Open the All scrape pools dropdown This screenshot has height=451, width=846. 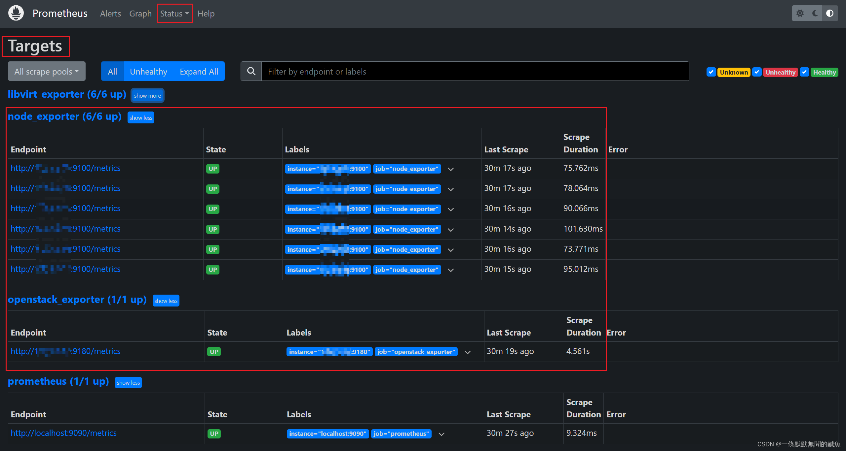point(47,71)
